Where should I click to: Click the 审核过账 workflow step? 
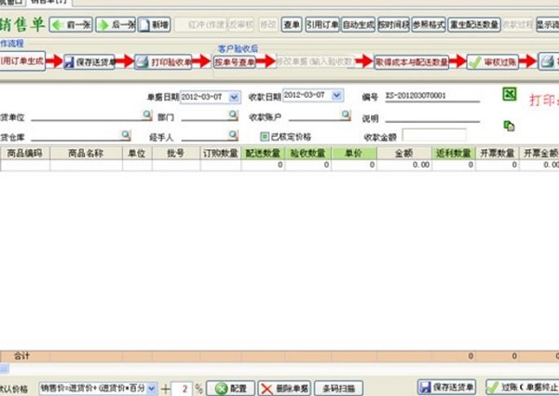[x=492, y=62]
